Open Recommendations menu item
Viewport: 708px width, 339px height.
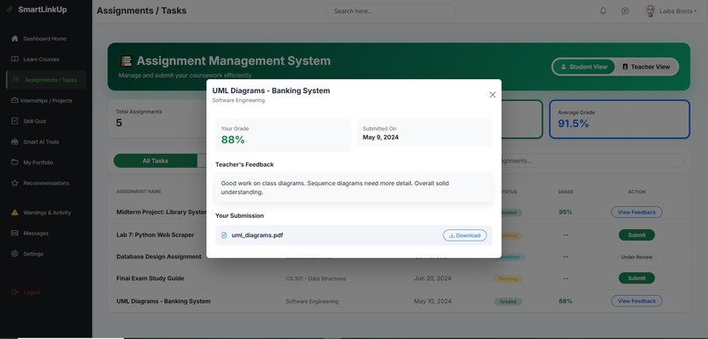pos(46,184)
